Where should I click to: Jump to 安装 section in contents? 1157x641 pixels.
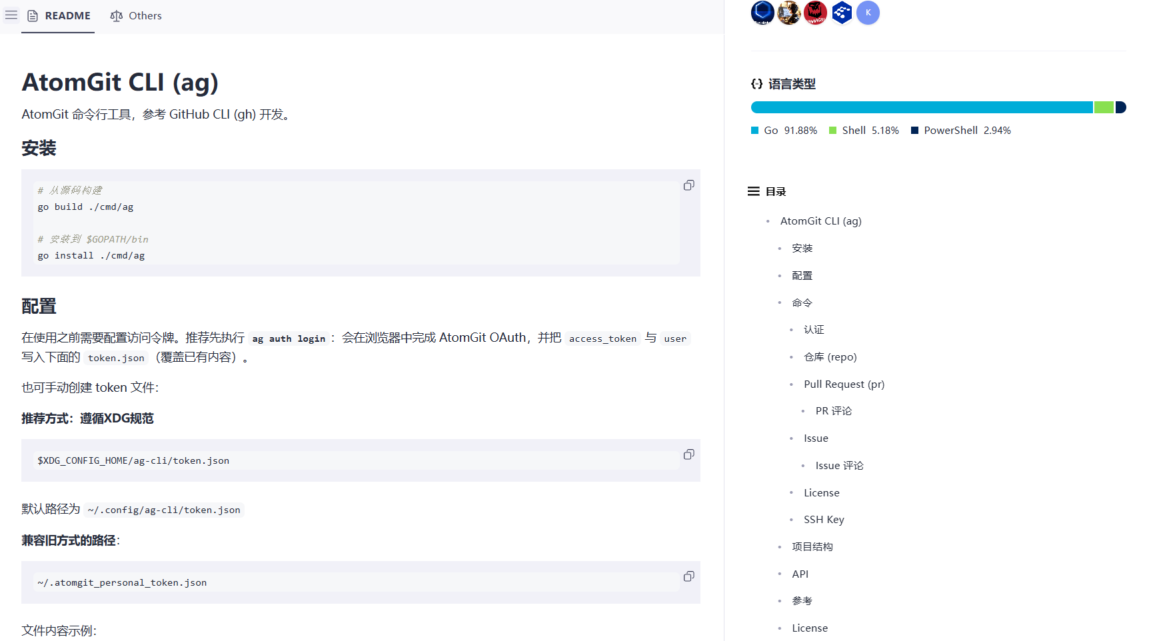802,249
